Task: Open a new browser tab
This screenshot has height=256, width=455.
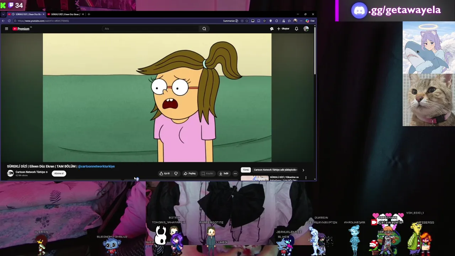Action: pyautogui.click(x=89, y=14)
